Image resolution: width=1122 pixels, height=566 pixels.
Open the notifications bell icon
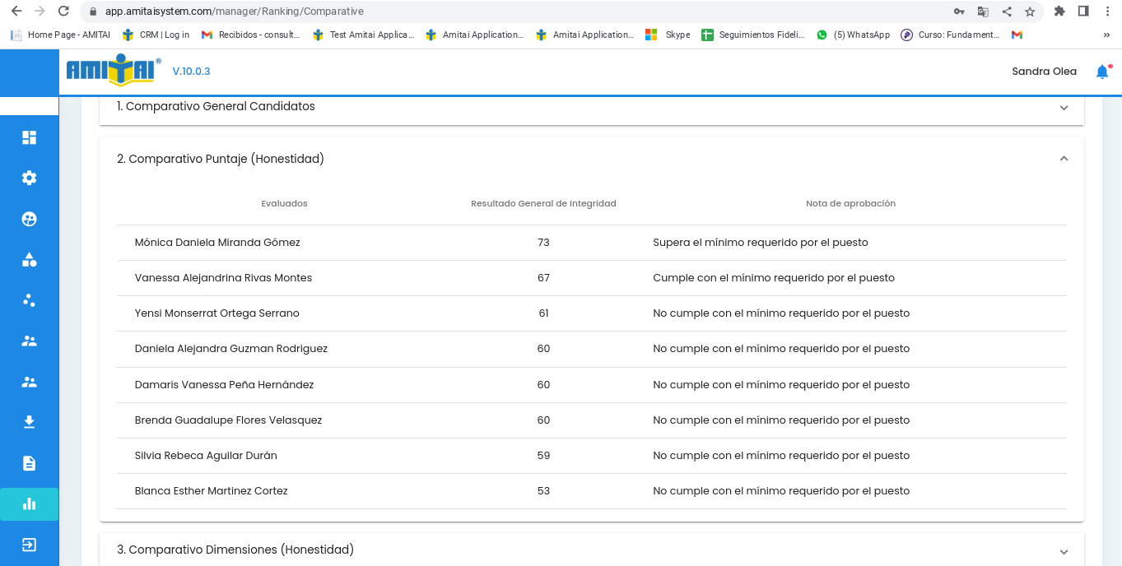(x=1102, y=72)
